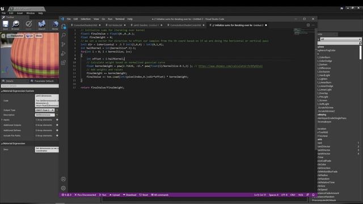Open the Show viewport dropdown
363x204 pixels.
click(39, 36)
